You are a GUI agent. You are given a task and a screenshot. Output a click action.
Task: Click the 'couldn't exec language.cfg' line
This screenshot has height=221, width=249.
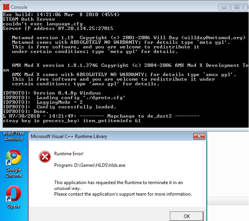[43, 24]
